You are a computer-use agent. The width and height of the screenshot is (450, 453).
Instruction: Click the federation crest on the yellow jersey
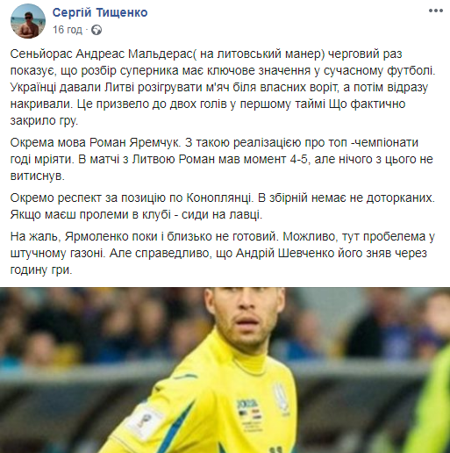click(281, 398)
